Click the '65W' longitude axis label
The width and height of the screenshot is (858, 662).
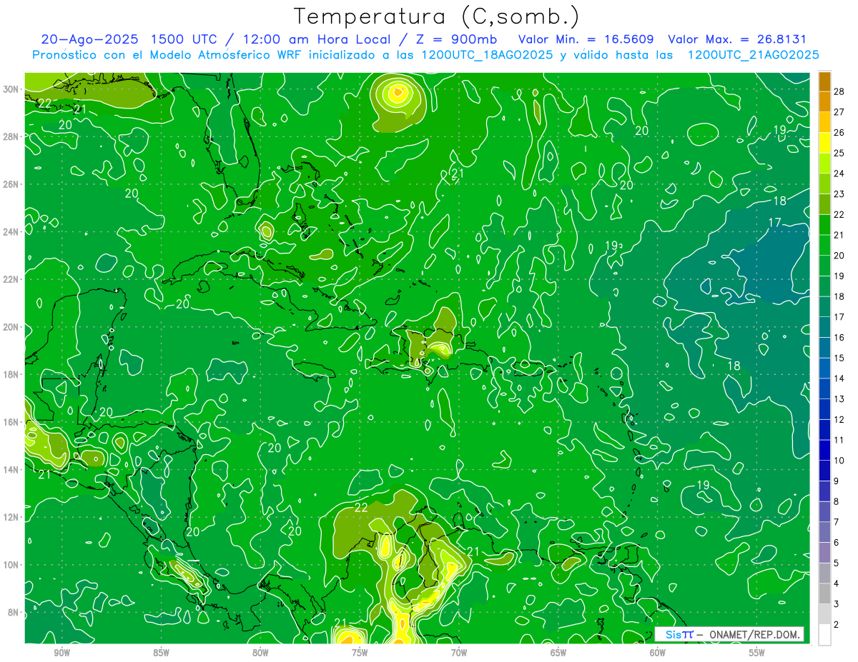pos(558,653)
